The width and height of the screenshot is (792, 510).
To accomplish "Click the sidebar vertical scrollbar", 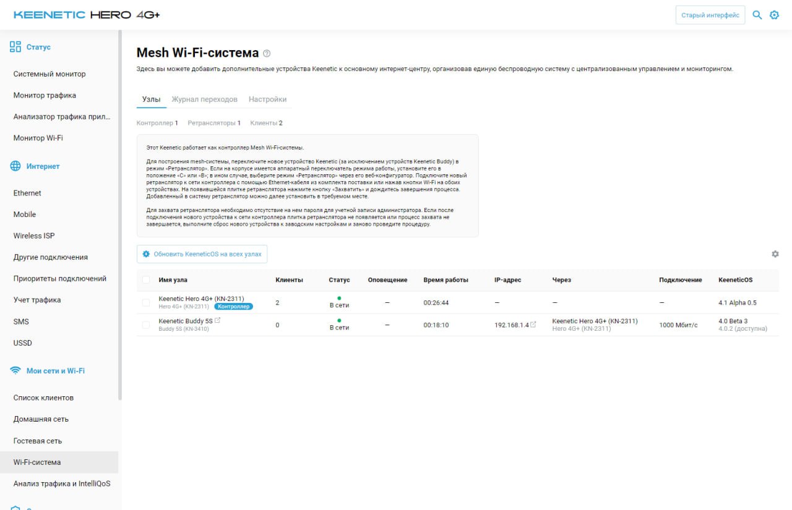I will [120, 215].
